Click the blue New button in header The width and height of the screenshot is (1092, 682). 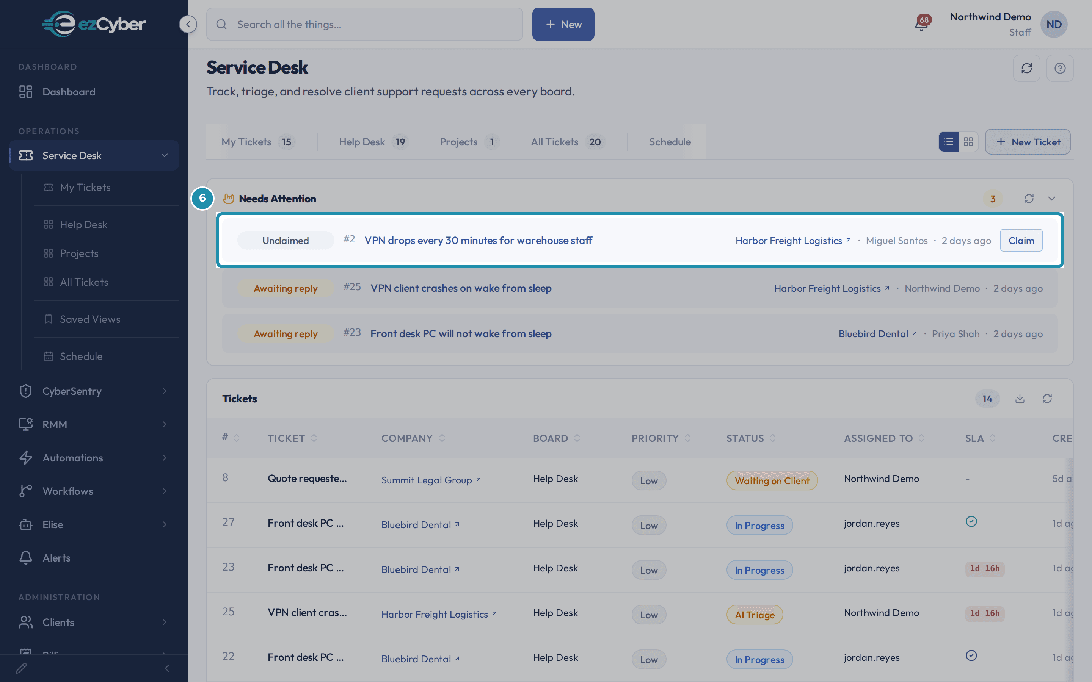tap(563, 24)
